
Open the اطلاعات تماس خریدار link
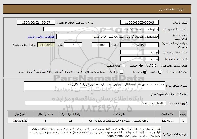click(41, 37)
